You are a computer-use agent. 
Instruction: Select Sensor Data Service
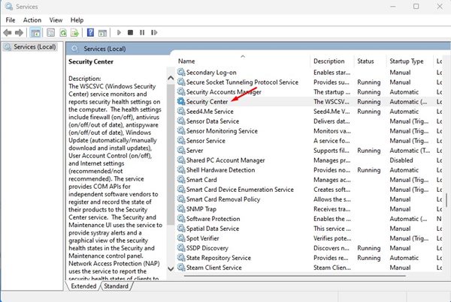point(213,121)
